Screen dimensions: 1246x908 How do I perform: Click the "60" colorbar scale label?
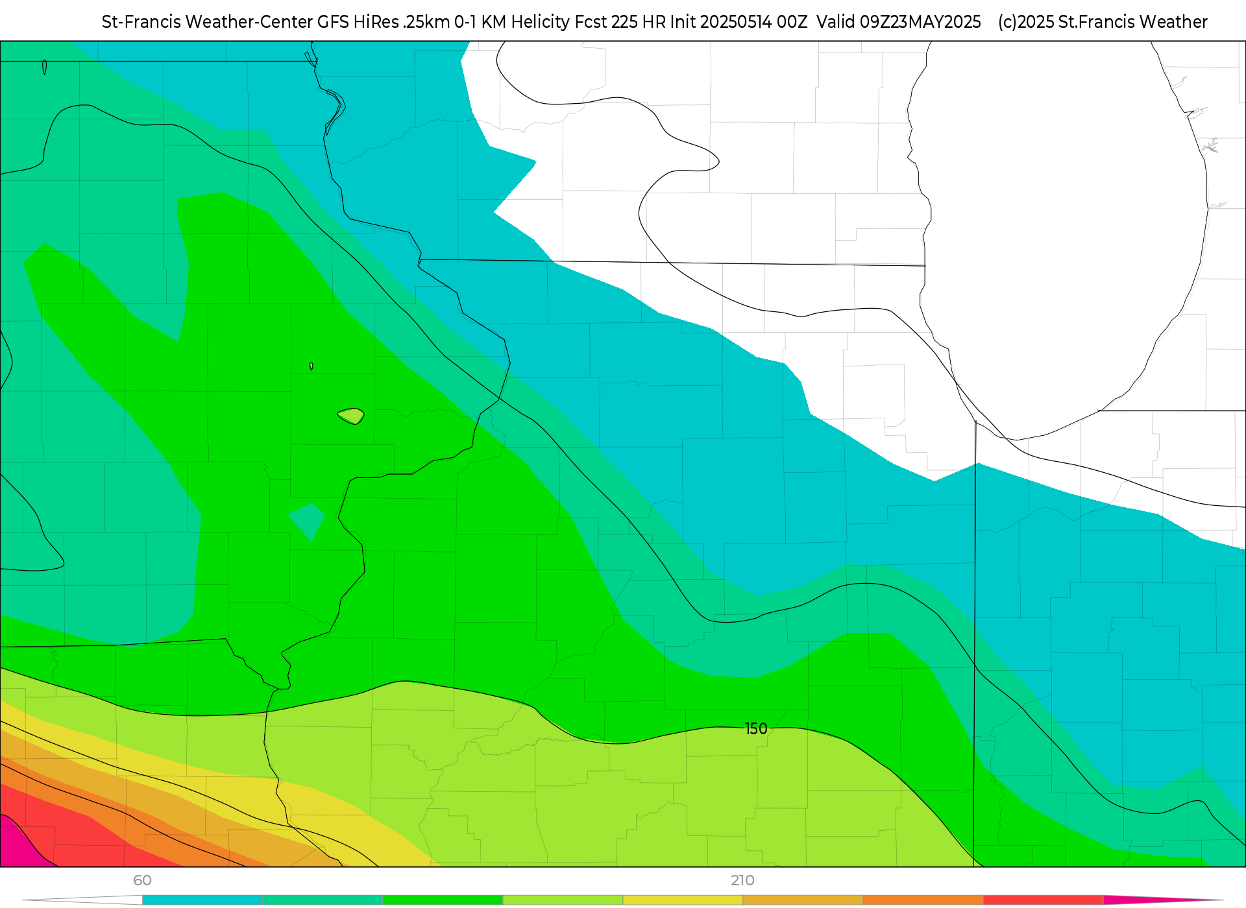(x=142, y=880)
